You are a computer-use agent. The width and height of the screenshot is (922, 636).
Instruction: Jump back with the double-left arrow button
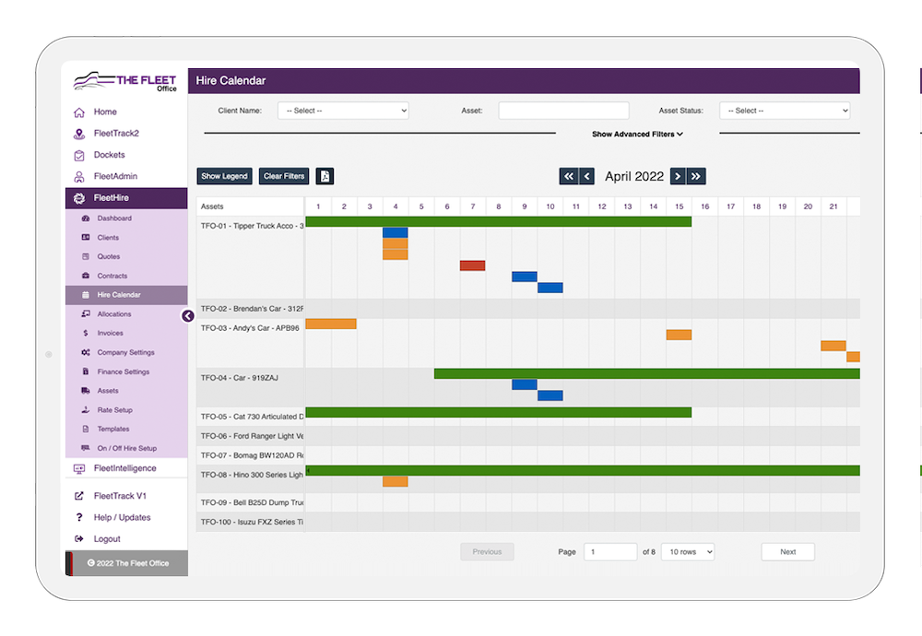click(568, 176)
